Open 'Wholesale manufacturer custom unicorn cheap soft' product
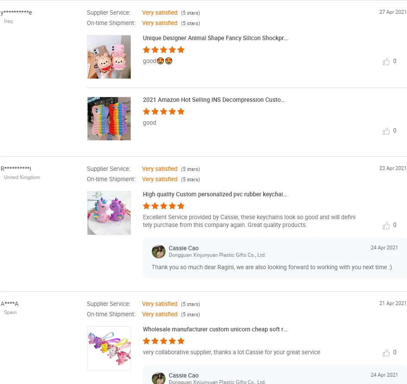The width and height of the screenshot is (407, 384). (x=215, y=330)
